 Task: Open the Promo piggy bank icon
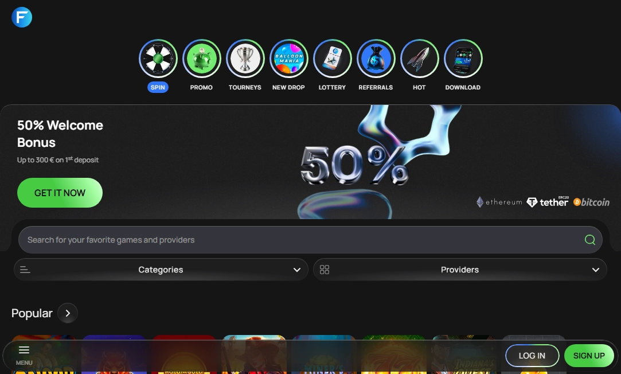[x=201, y=59]
